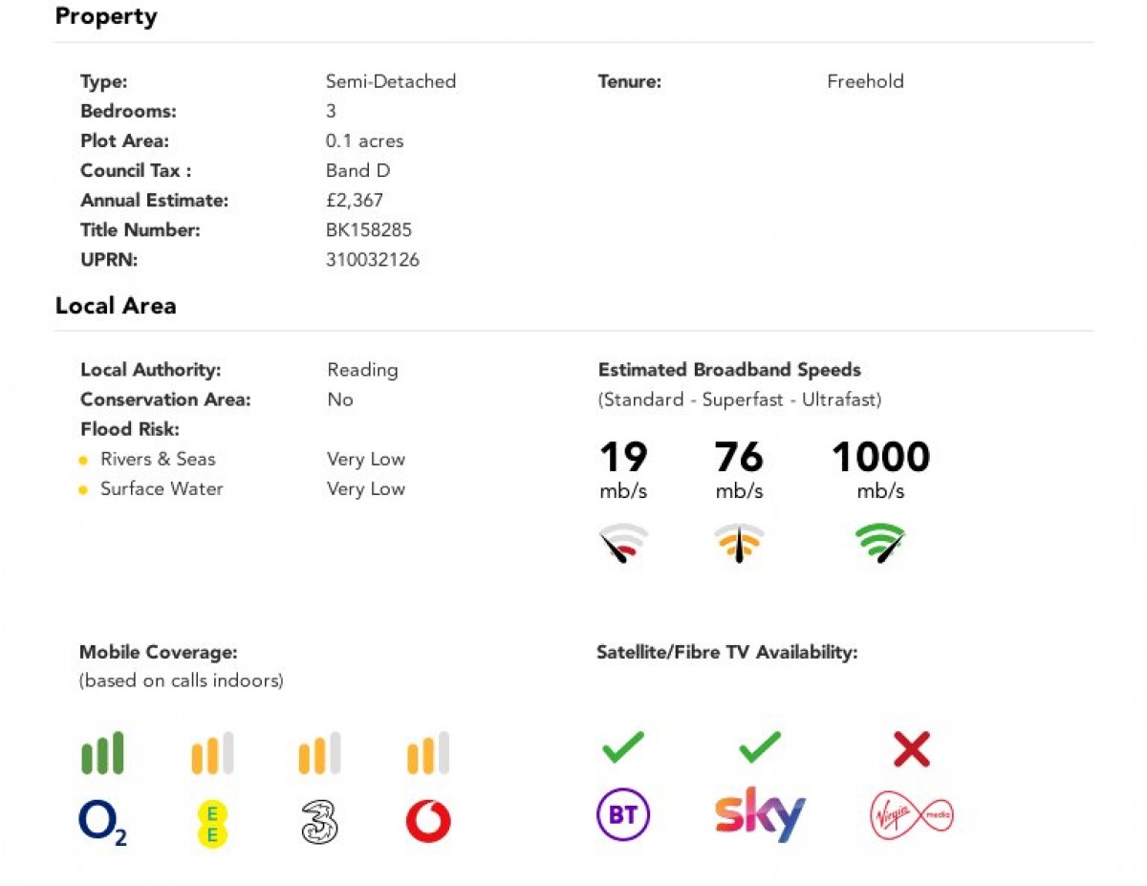Click the 1000 mb/s speed figure
The image size is (1147, 886).
click(x=880, y=458)
